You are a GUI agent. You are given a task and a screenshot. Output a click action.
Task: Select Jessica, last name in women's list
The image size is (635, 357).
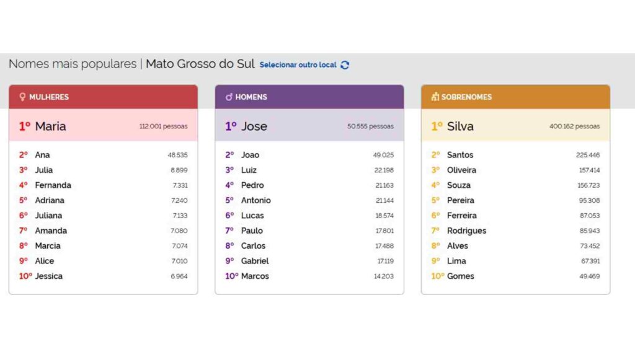click(x=49, y=276)
